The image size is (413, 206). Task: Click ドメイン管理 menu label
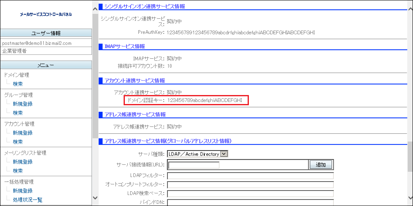tap(17, 75)
